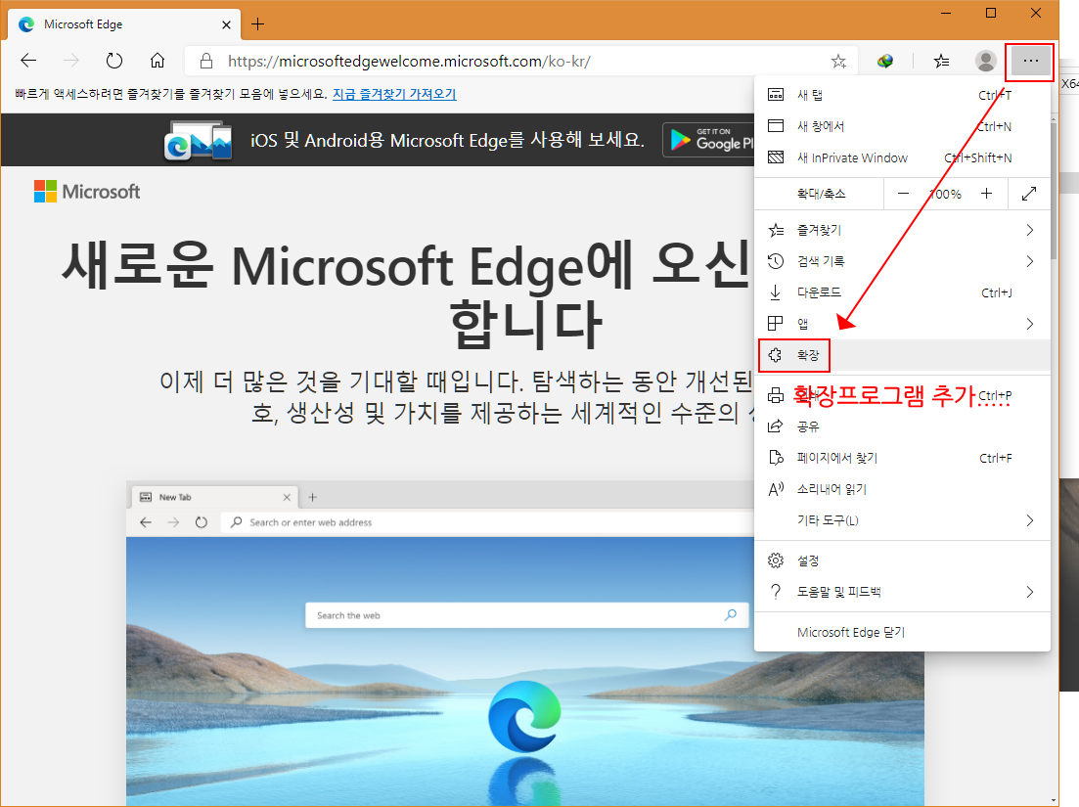
Task: Click the address bar URL field
Action: click(x=523, y=62)
